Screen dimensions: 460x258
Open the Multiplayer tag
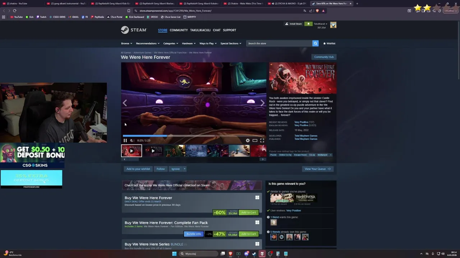322,155
